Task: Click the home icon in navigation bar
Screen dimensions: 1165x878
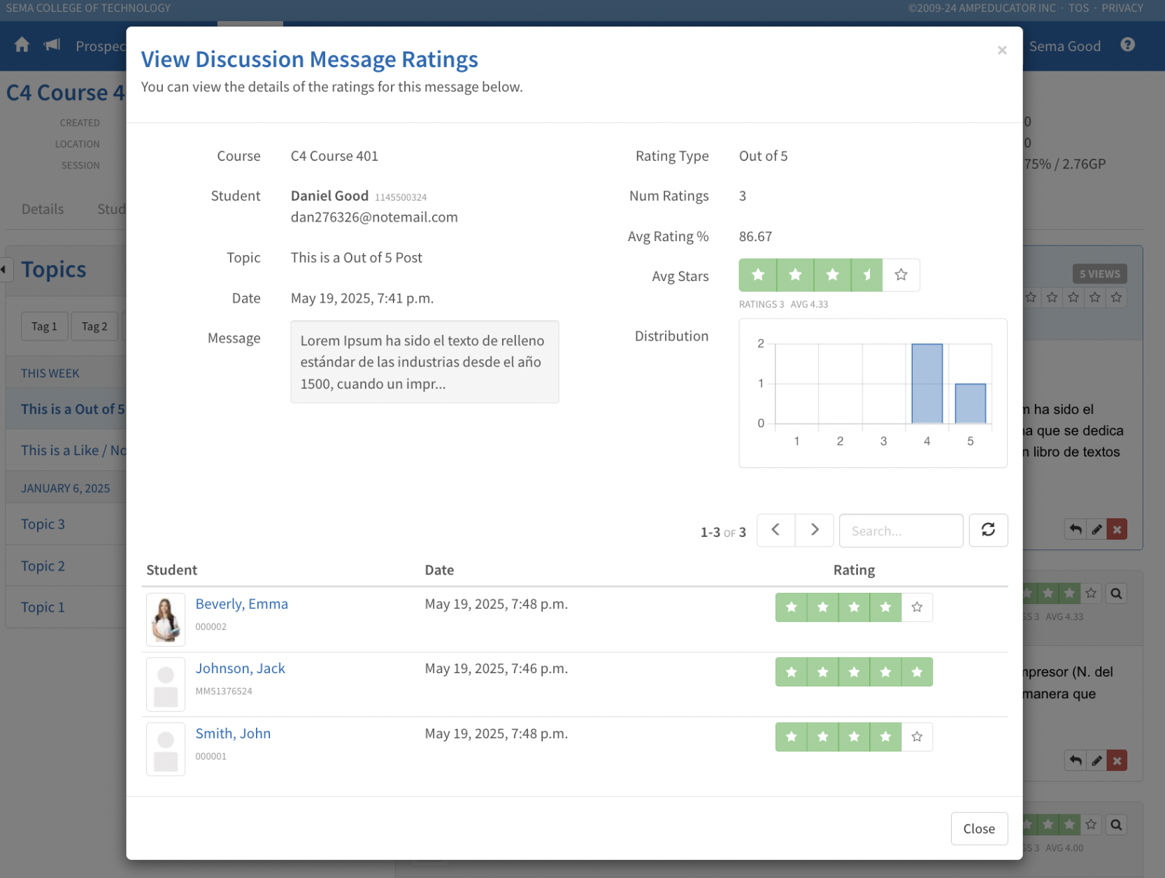Action: [x=22, y=45]
